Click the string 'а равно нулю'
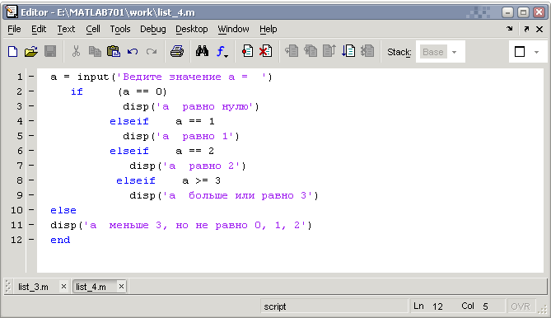551x318 pixels. click(x=205, y=106)
